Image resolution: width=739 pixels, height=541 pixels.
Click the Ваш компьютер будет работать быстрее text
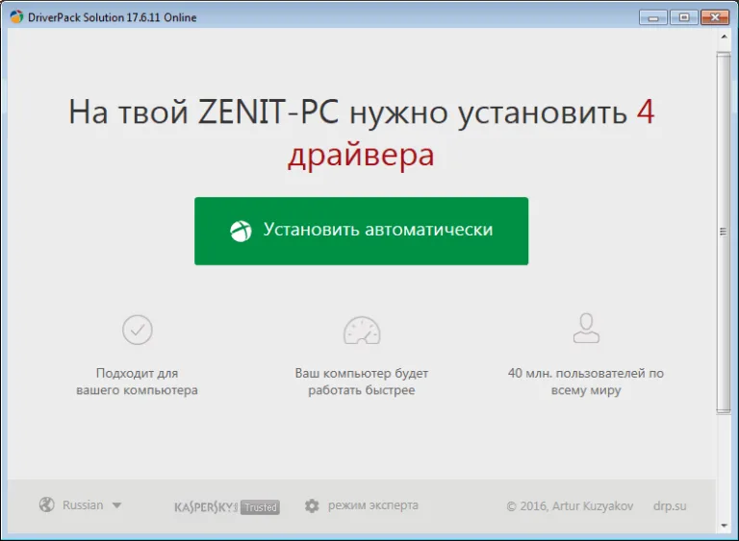pyautogui.click(x=362, y=381)
